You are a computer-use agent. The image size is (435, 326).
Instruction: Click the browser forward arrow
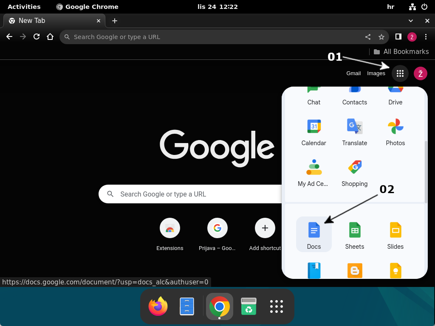23,37
